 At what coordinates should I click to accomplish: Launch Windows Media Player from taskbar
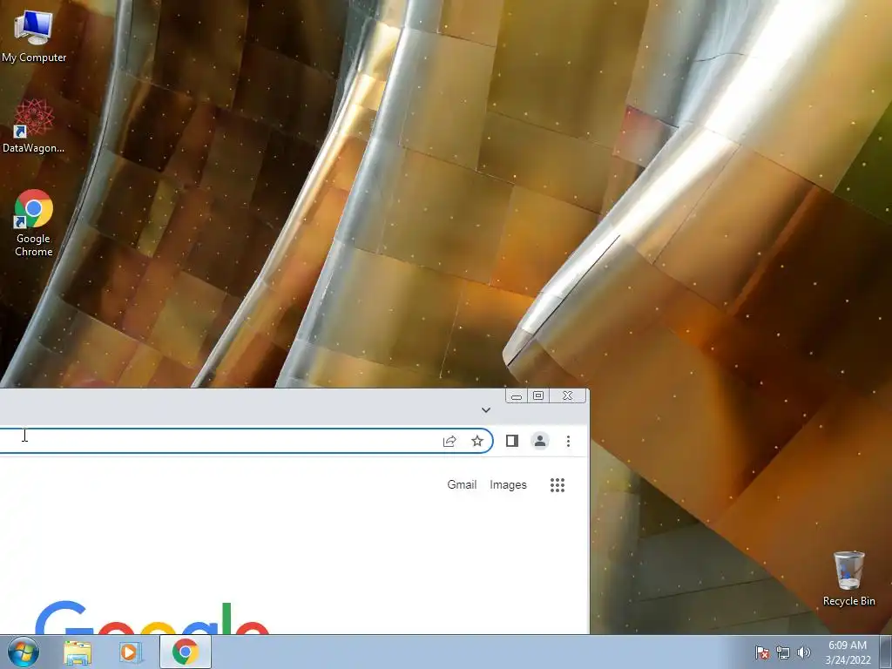click(x=131, y=652)
